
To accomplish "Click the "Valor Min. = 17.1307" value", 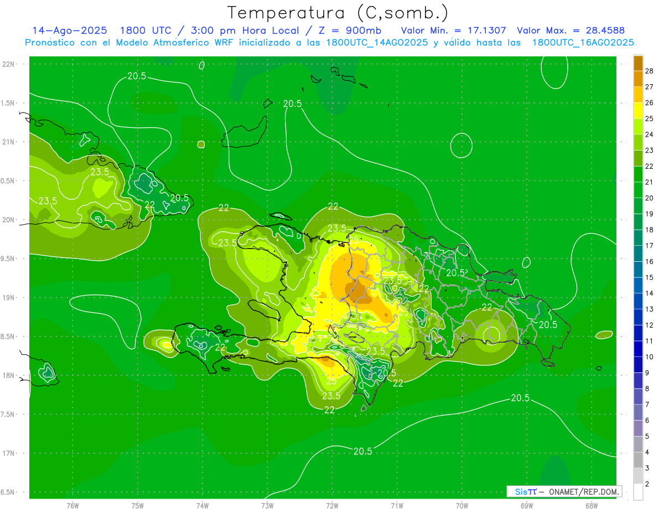I will (453, 31).
